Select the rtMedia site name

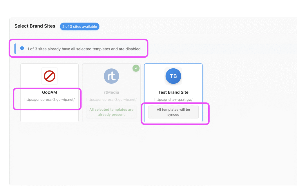[111, 92]
